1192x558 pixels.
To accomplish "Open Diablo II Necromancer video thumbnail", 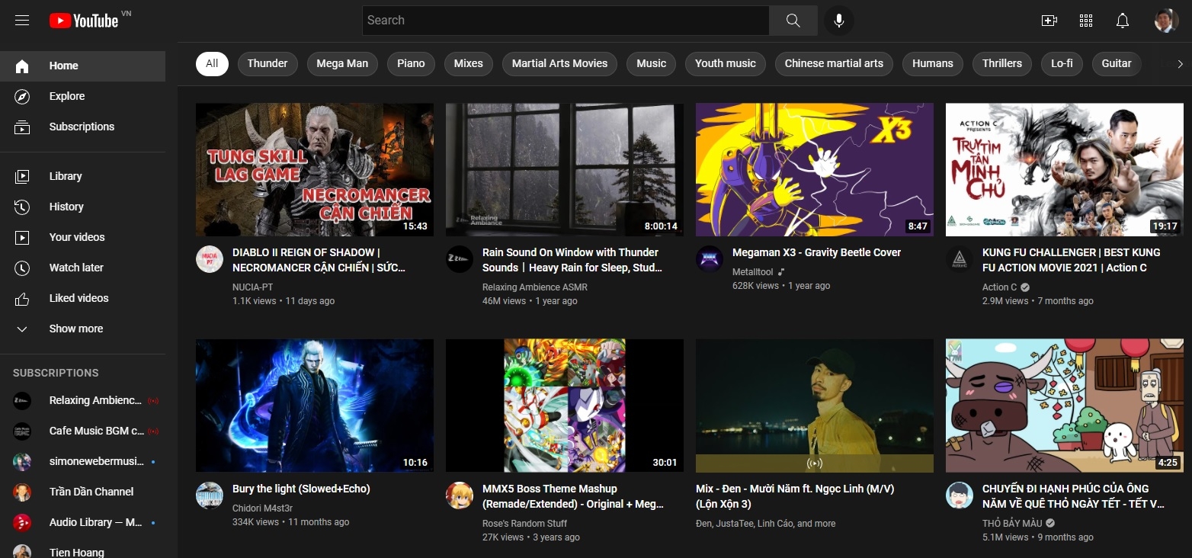I will (315, 169).
